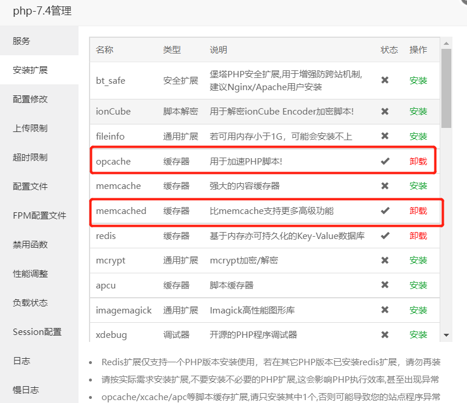This screenshot has height=403, width=467.
Task: Open the 负载状态 tab
Action: click(x=39, y=302)
